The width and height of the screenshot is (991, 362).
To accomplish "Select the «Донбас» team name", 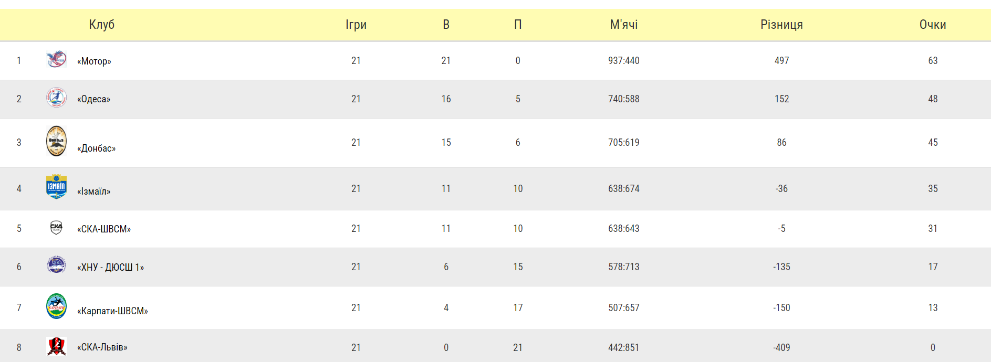I will 96,148.
